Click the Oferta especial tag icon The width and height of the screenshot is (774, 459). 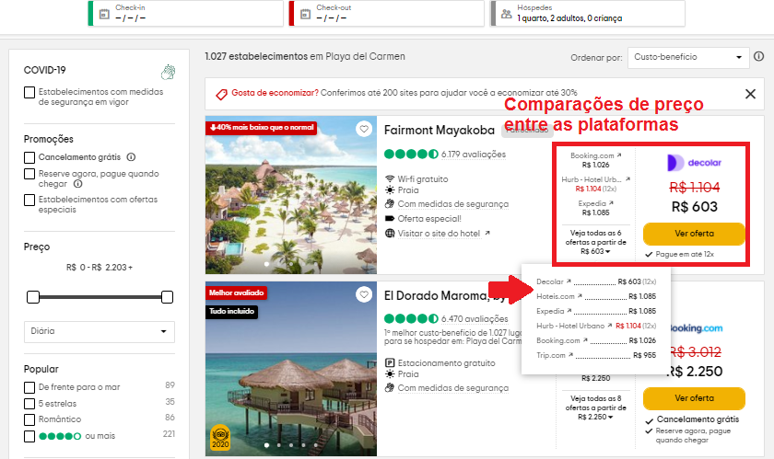pos(390,218)
